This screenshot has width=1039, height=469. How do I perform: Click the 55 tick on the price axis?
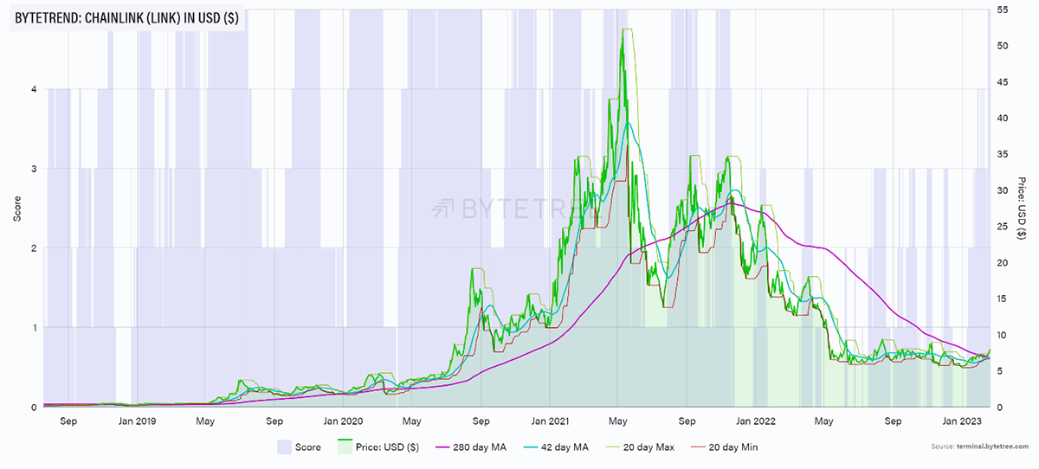coord(1003,9)
